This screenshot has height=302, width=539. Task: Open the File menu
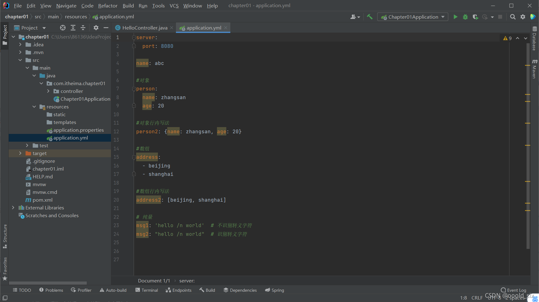point(18,6)
